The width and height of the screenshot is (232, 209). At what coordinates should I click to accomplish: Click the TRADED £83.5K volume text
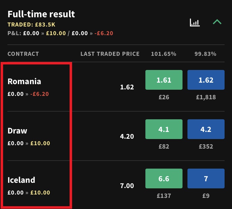coord(31,25)
